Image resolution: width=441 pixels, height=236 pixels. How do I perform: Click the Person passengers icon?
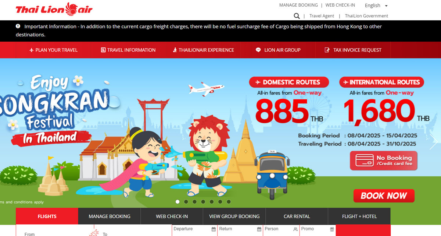point(295,229)
